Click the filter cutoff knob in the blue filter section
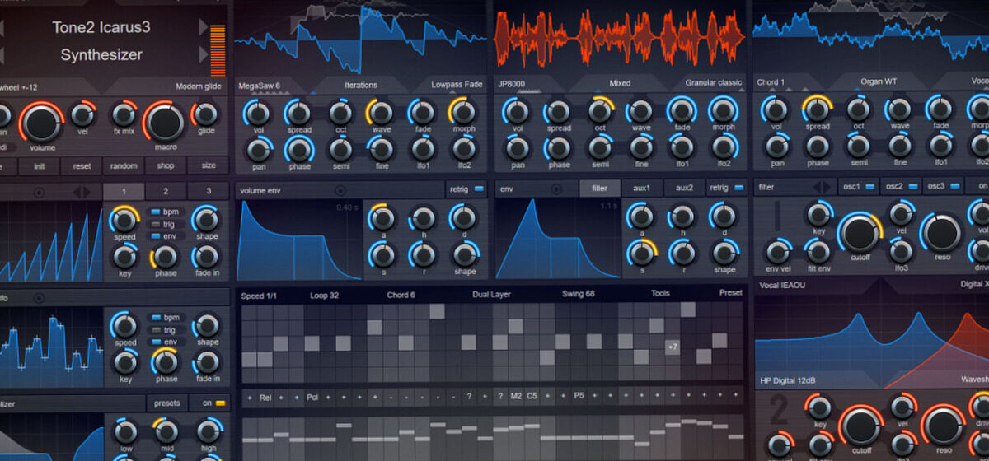The width and height of the screenshot is (989, 461). [859, 233]
